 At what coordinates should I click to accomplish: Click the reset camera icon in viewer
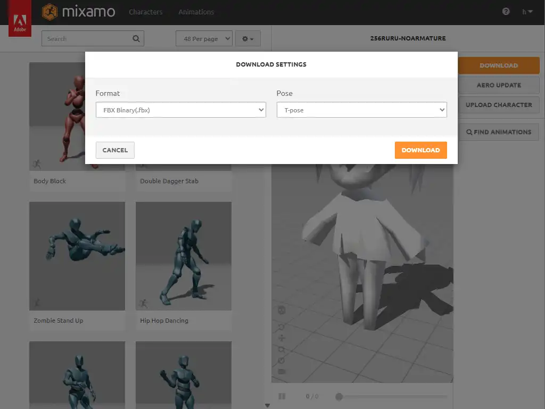282,361
